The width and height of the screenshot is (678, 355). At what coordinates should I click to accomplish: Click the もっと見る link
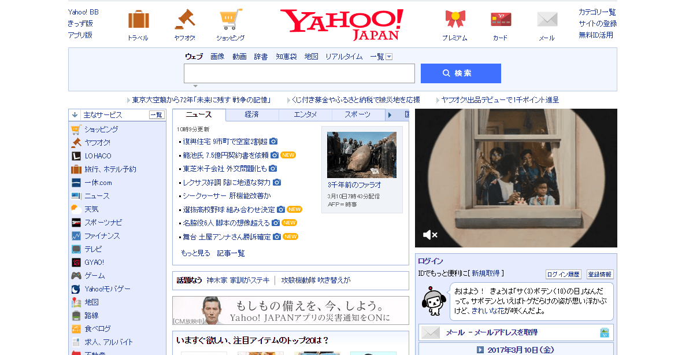pos(195,253)
